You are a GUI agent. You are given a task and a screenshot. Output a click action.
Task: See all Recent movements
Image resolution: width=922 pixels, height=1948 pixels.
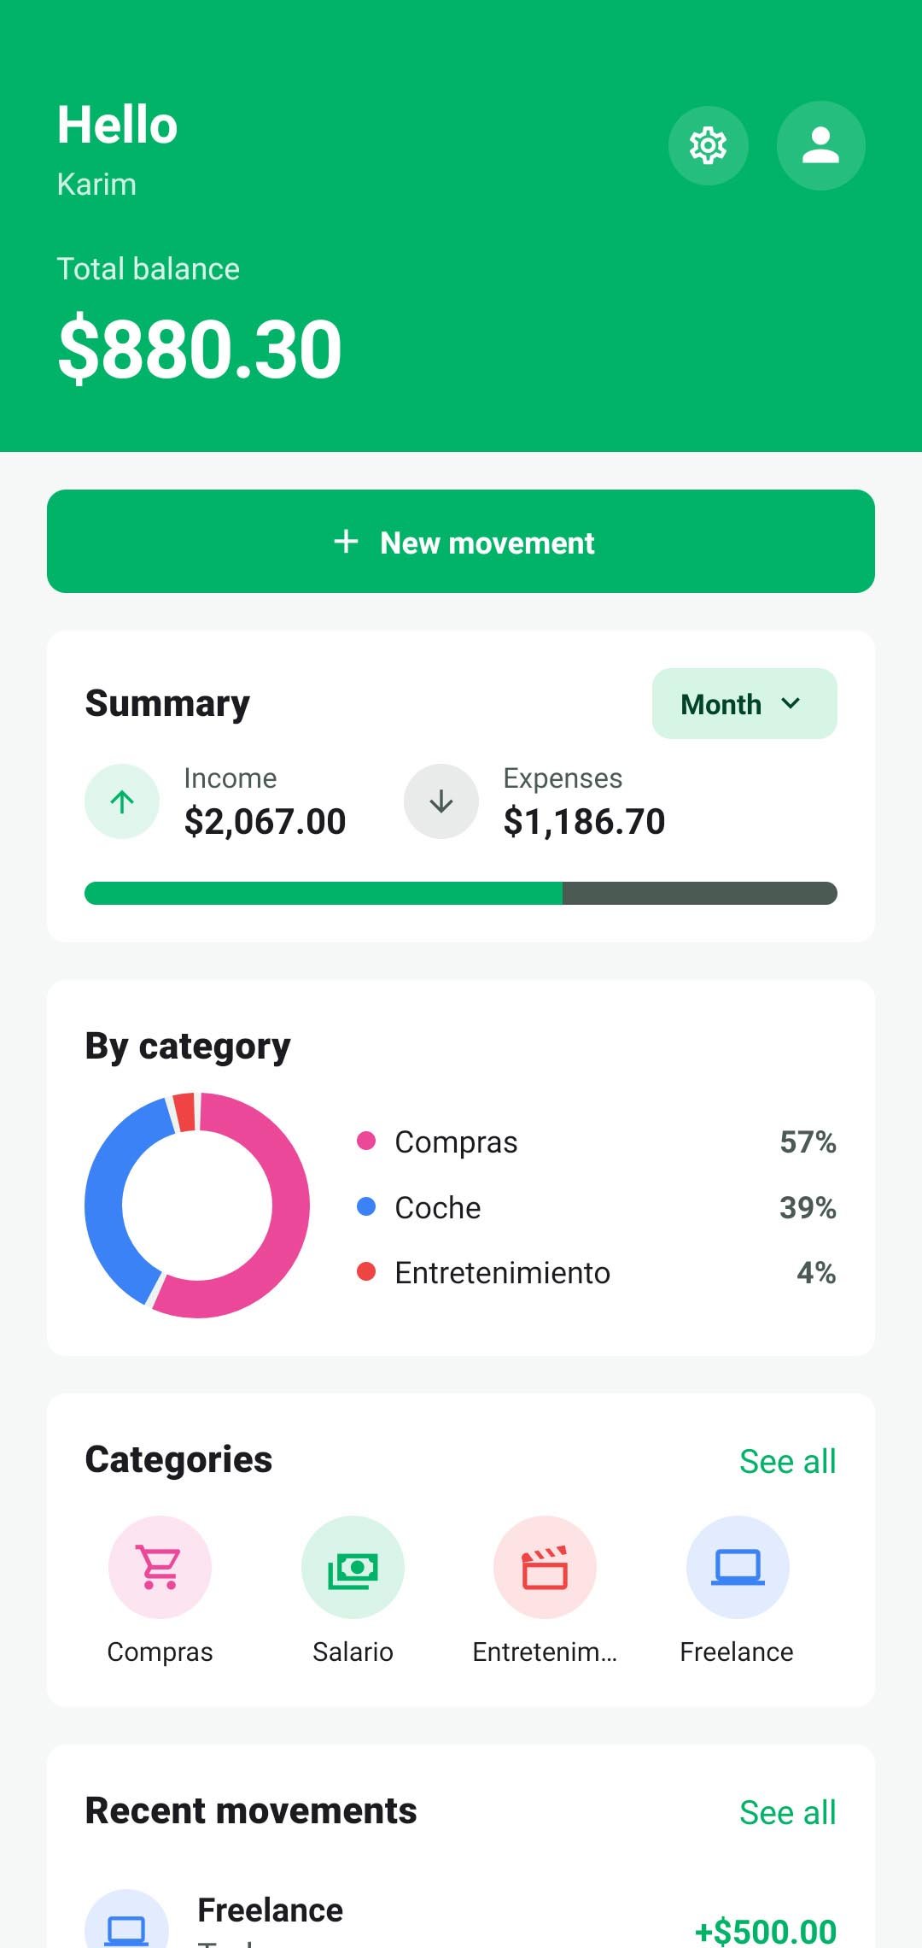click(787, 1812)
